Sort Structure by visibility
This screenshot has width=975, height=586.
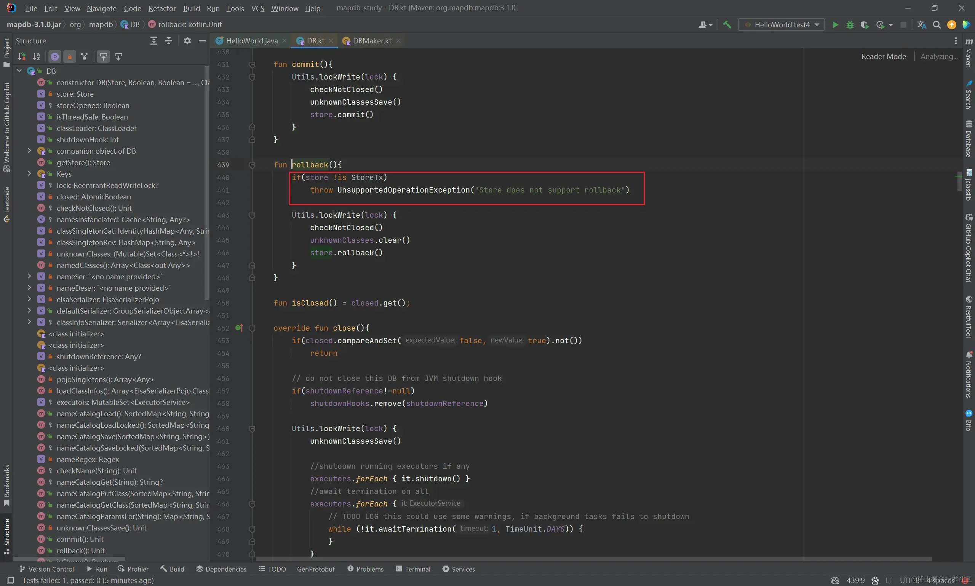click(x=21, y=57)
